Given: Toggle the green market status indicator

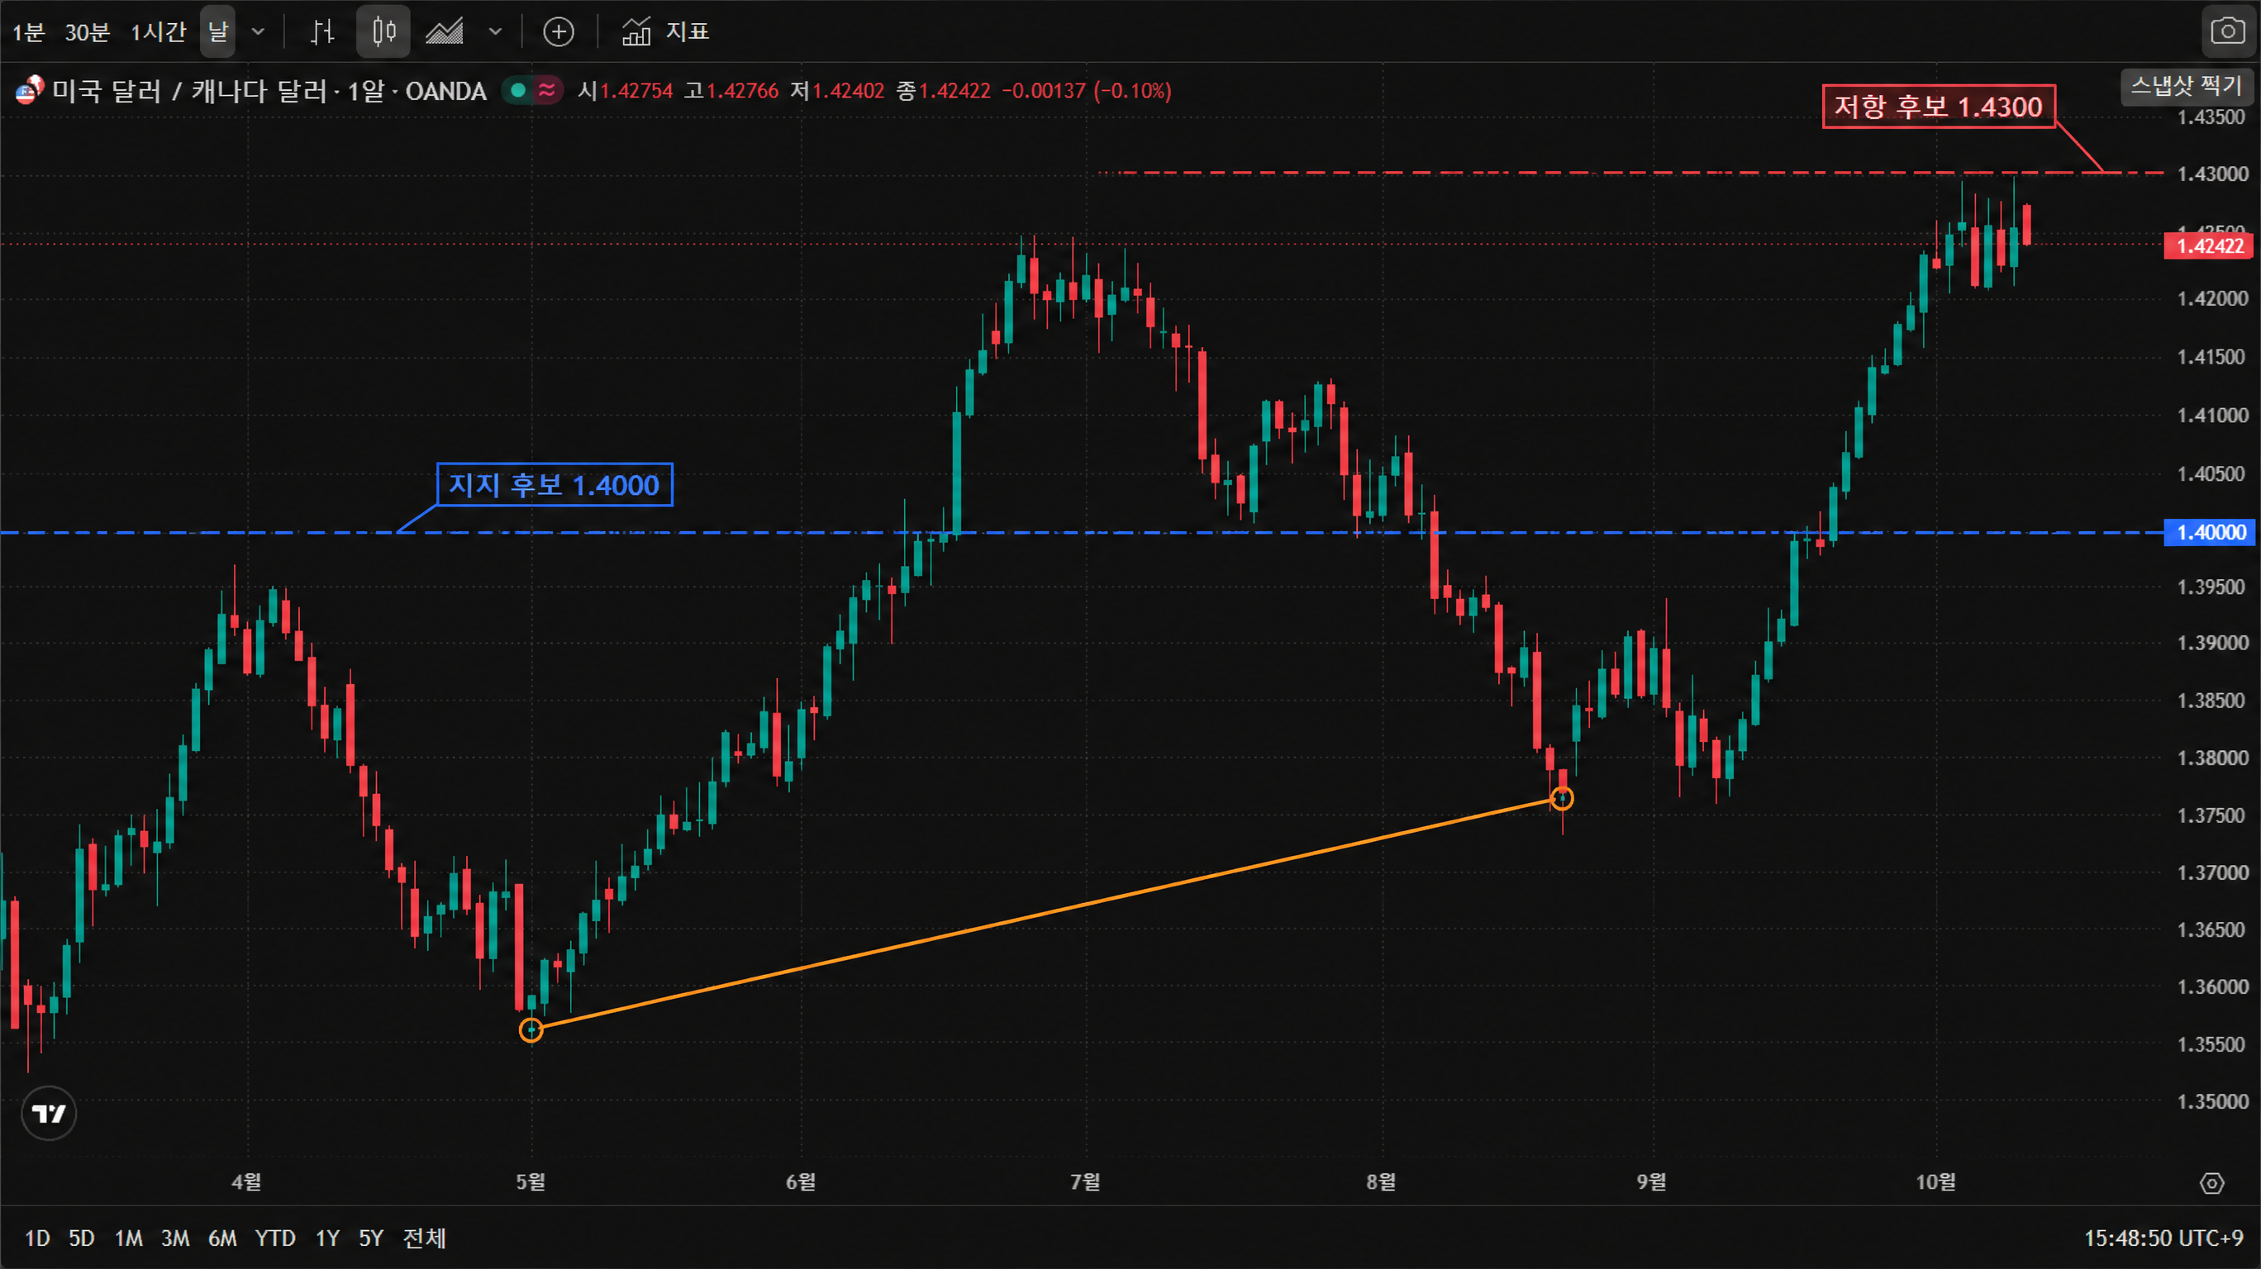Looking at the screenshot, I should click(x=518, y=90).
